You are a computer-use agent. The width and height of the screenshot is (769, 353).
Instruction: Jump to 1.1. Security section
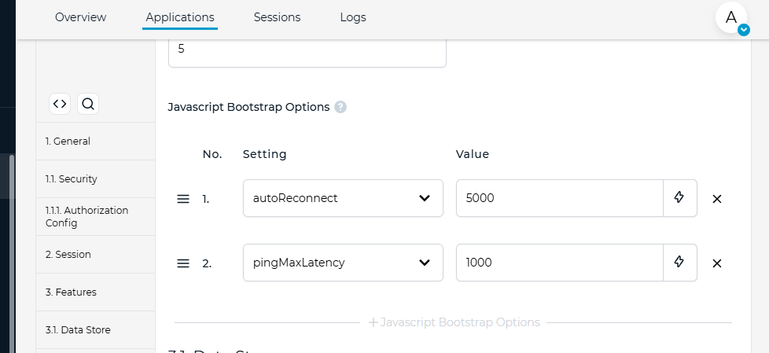(96, 179)
